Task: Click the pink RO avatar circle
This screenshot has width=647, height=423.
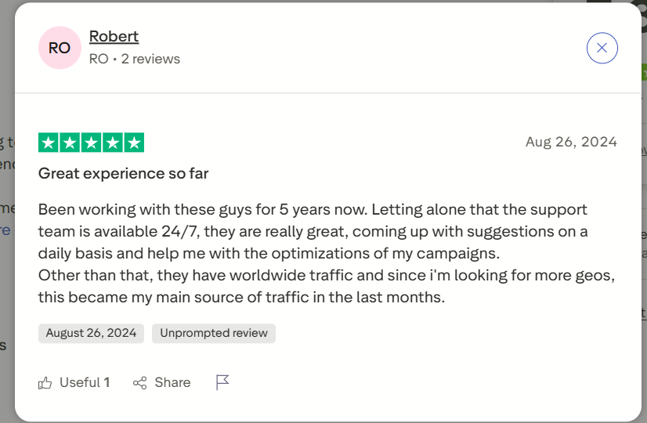Action: click(x=60, y=48)
